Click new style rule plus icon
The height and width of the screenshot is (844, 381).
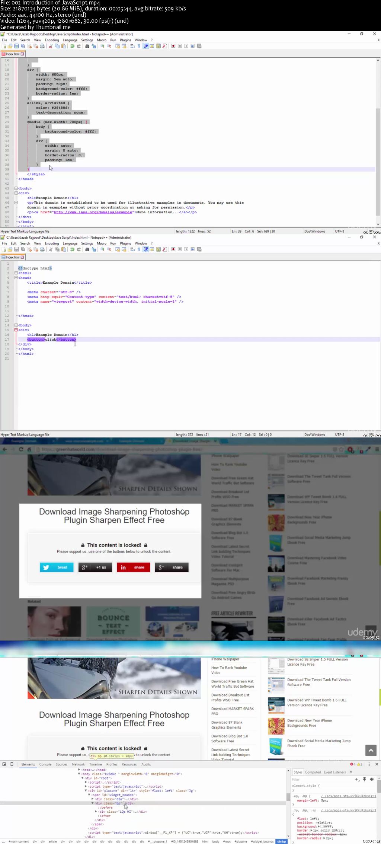tap(356, 779)
